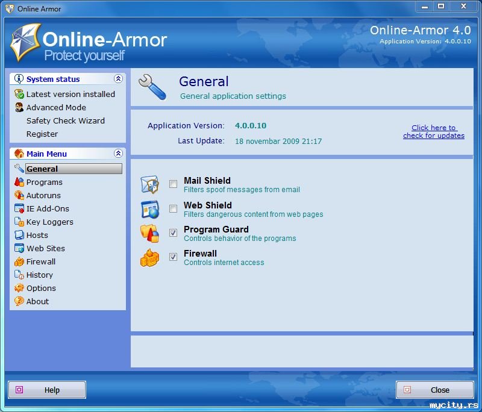The width and height of the screenshot is (482, 412).
Task: Click the version number 4.0.0.10 value
Action: coord(251,125)
